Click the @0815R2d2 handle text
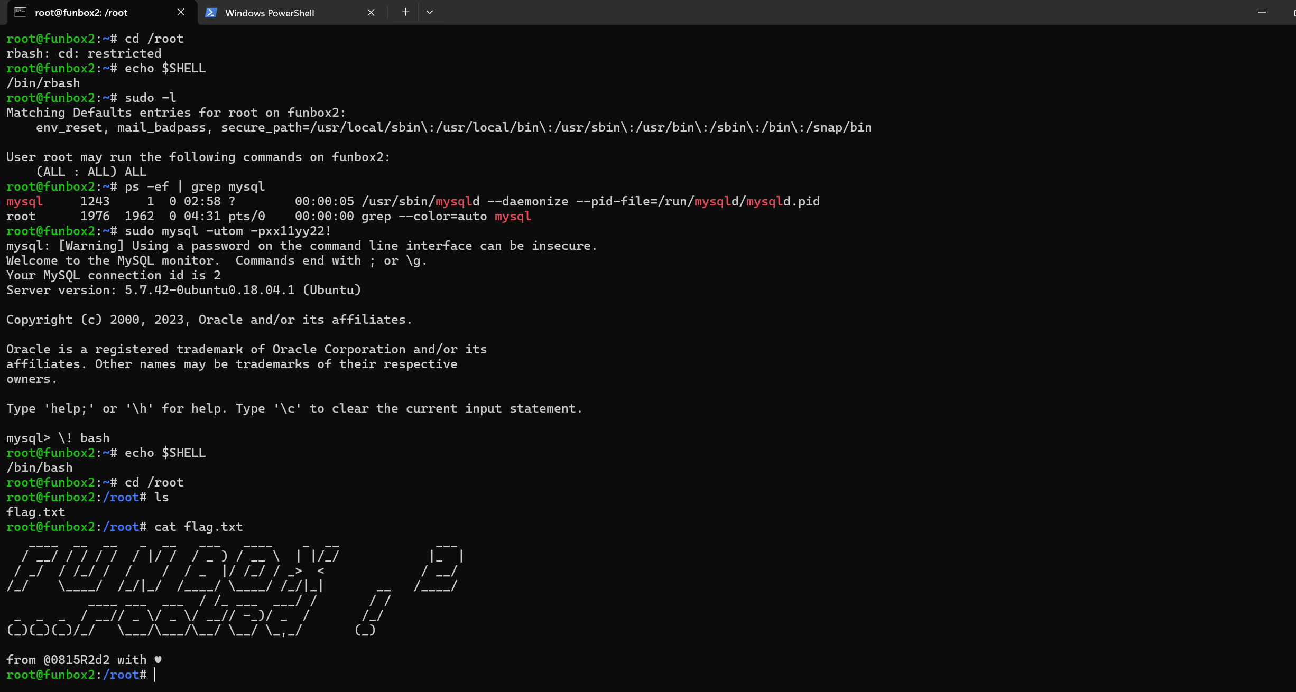The height and width of the screenshot is (692, 1296). pos(77,660)
